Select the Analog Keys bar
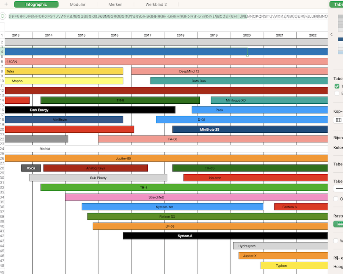Image resolution: width=343 pixels, height=274 pixels. [x=96, y=168]
